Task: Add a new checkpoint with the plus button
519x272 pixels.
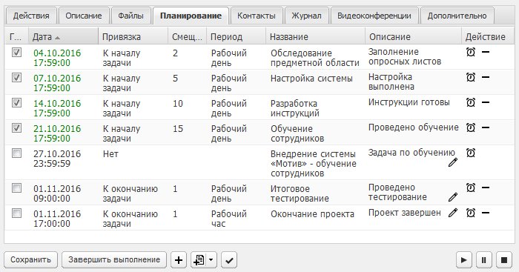Action: 179,259
